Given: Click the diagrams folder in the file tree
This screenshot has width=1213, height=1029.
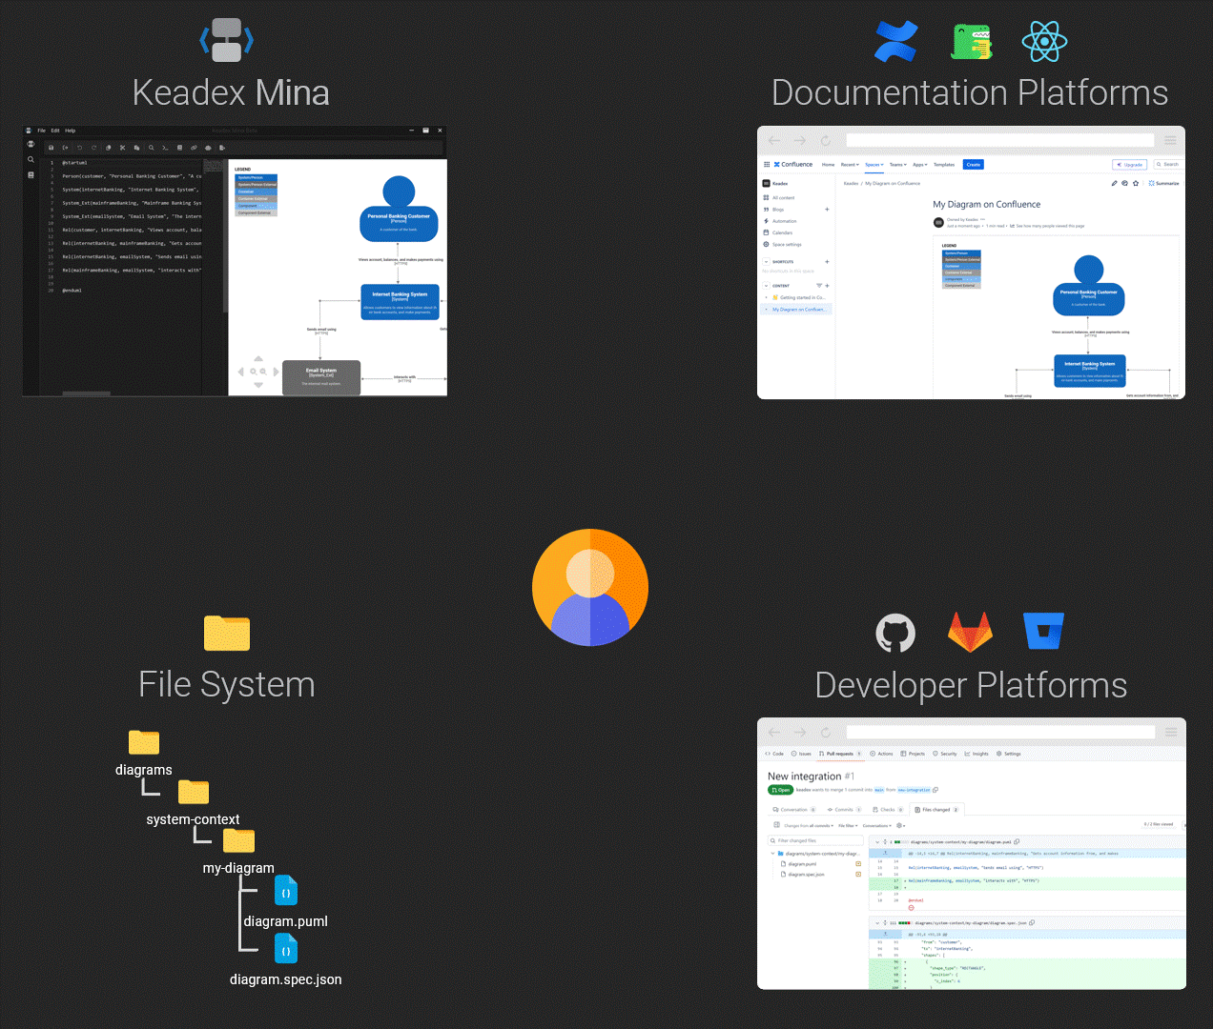Looking at the screenshot, I should (x=144, y=741).
